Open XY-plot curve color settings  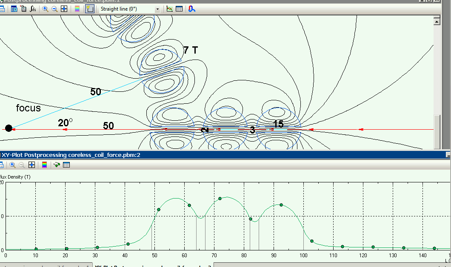pos(44,165)
